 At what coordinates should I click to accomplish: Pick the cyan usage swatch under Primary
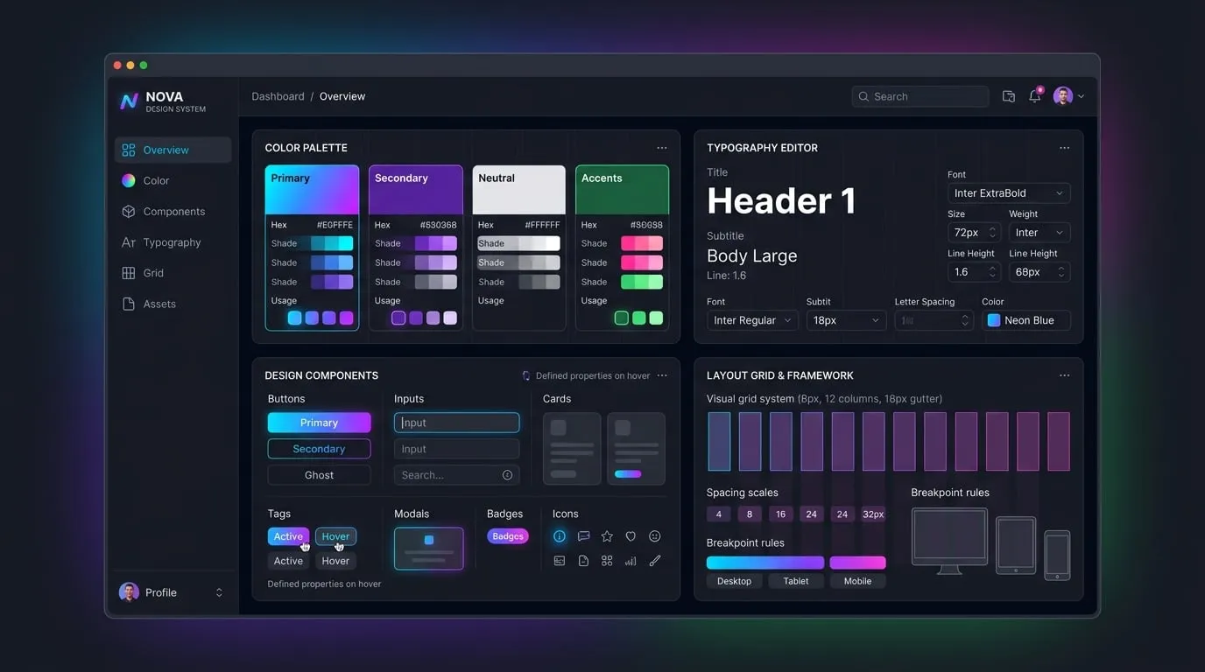(x=294, y=318)
